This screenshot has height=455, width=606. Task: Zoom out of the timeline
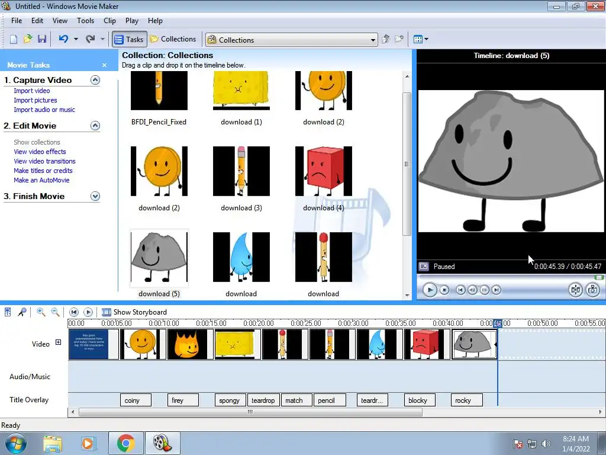point(55,312)
